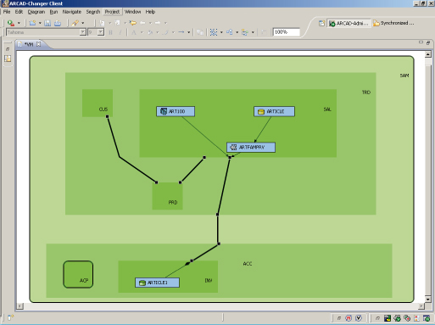
Task: Select the Synchronized perspective button
Action: click(x=393, y=23)
